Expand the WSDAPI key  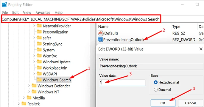34,74
